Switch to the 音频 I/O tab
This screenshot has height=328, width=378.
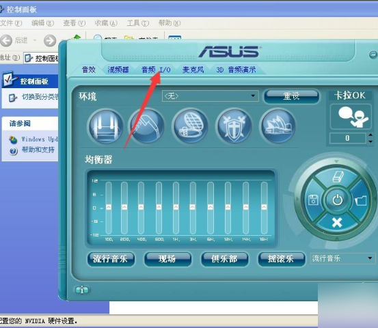point(156,70)
